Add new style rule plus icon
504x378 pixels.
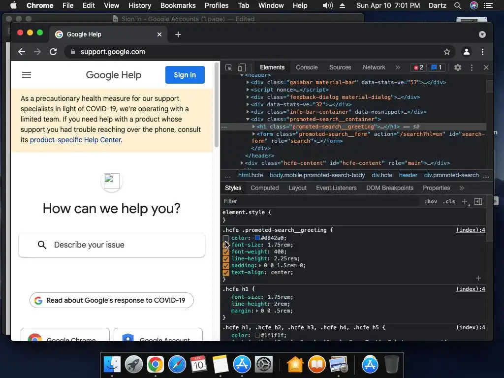pos(465,201)
